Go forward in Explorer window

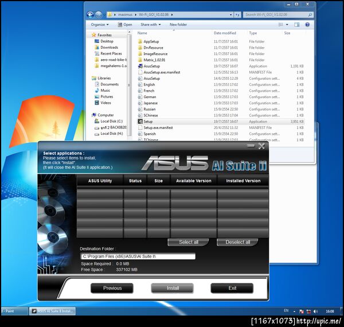point(99,15)
